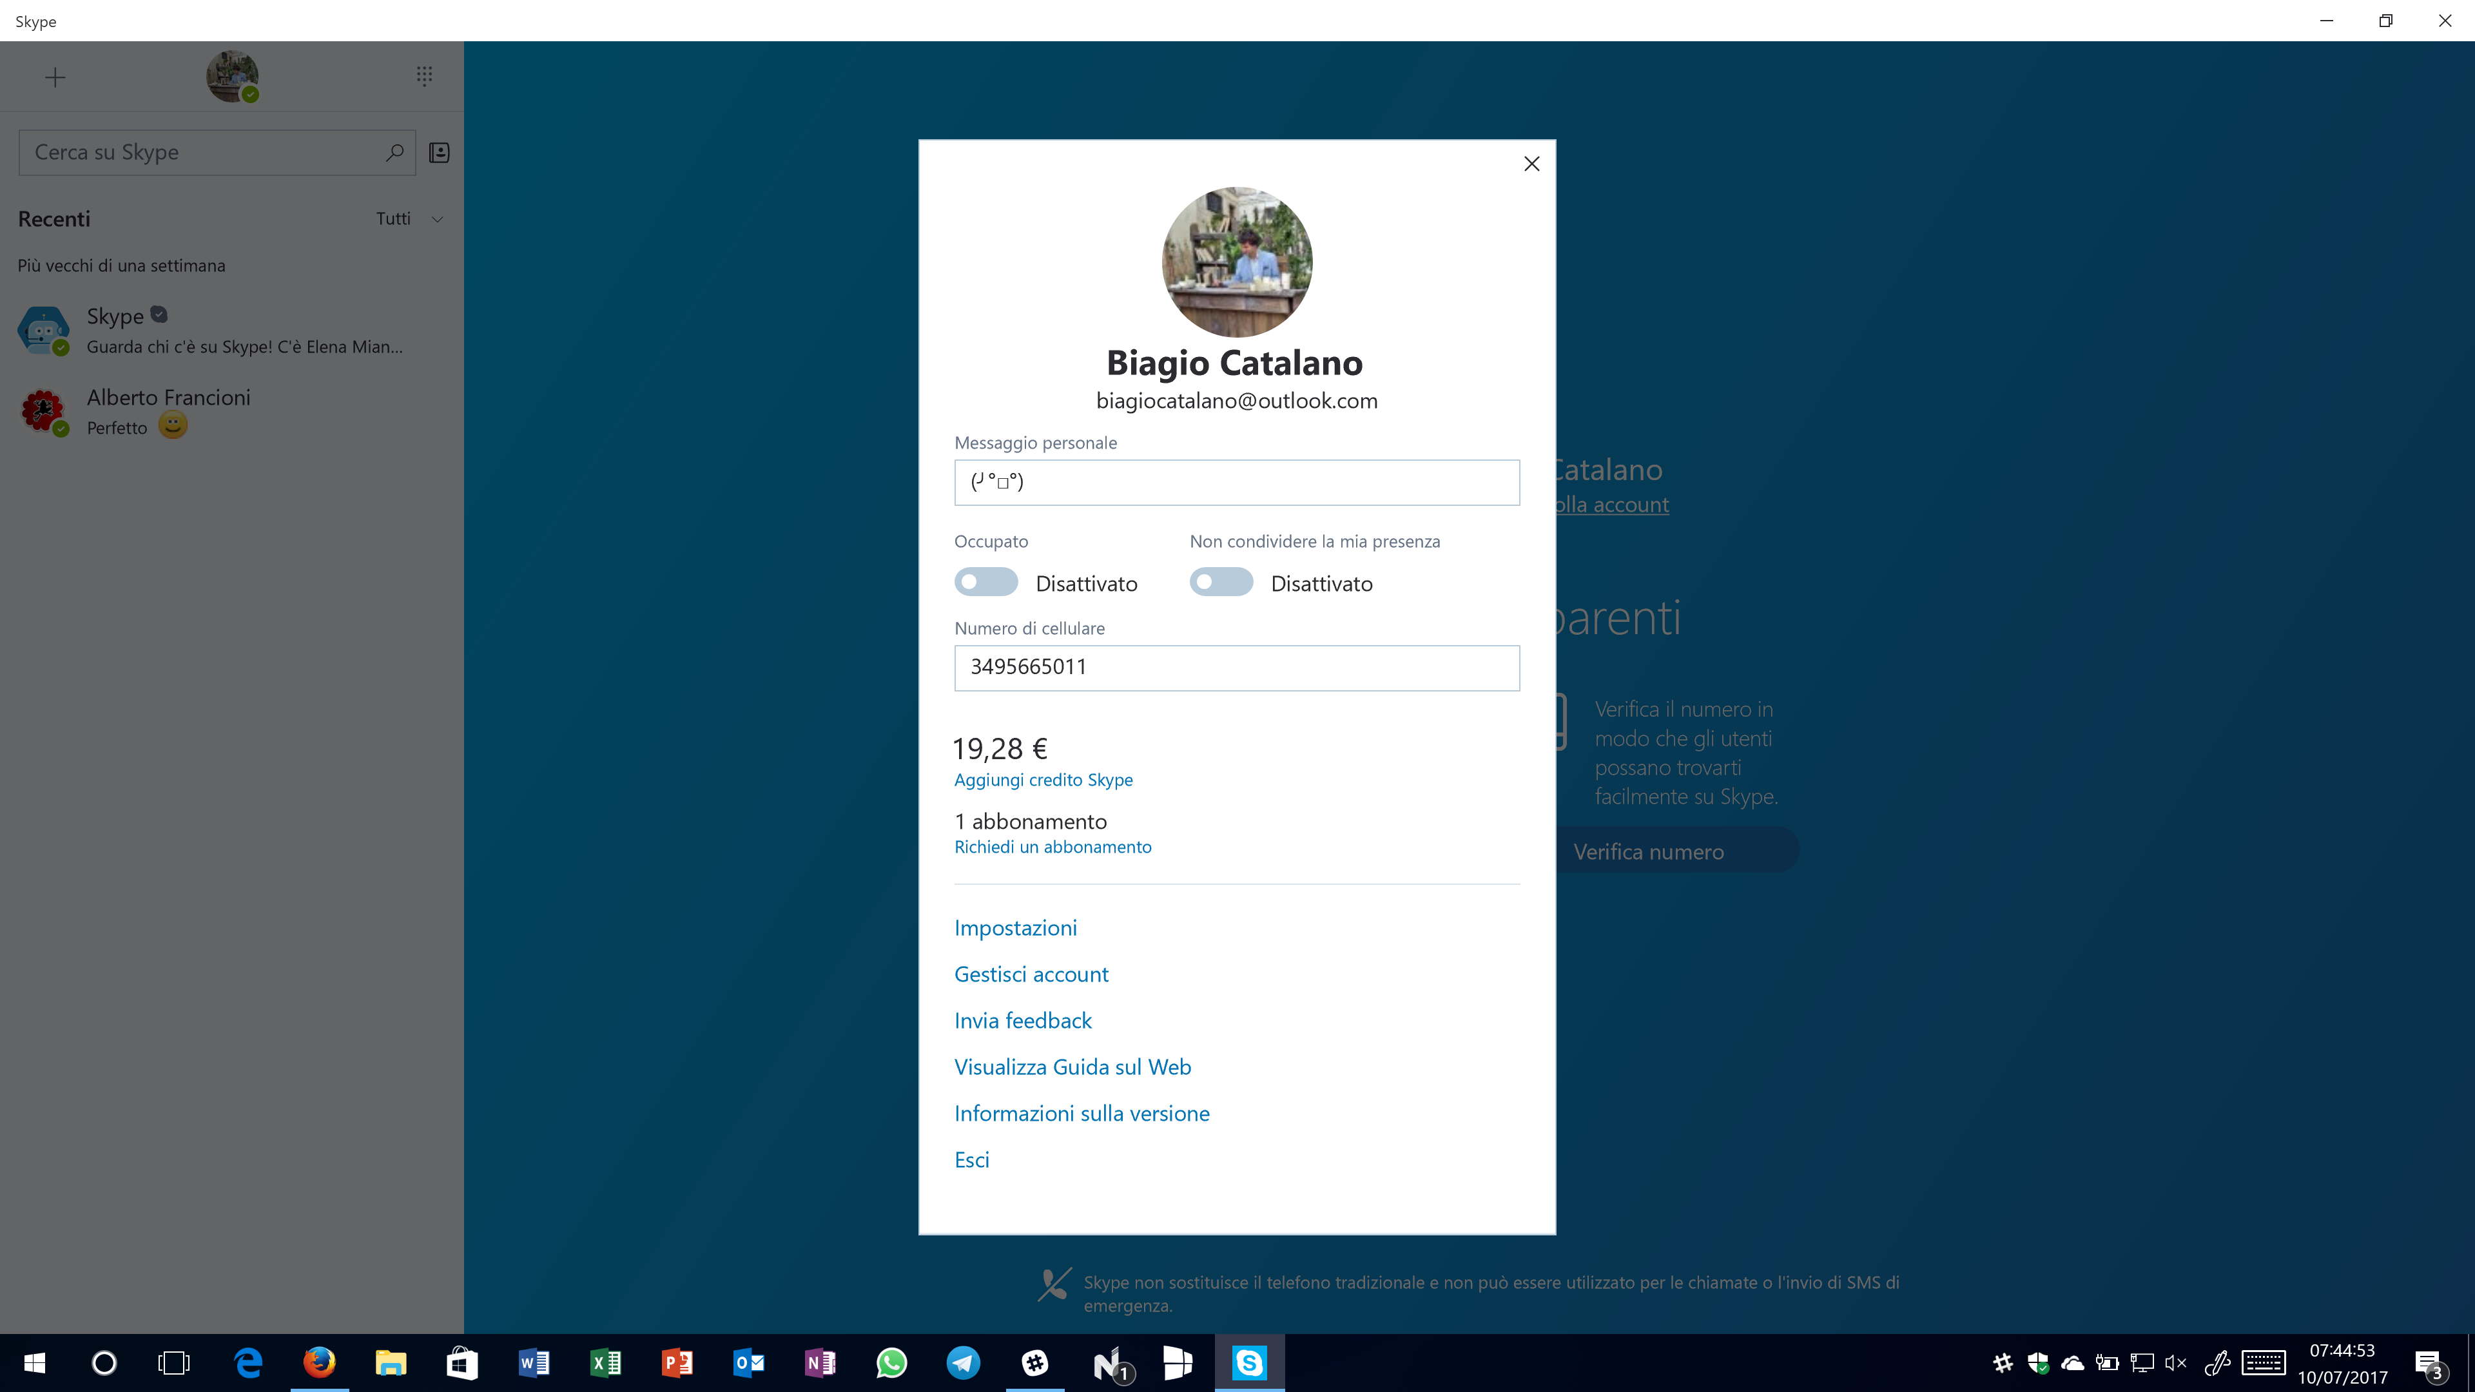
Task: Launch Microsoft Edge from taskbar
Action: (x=249, y=1362)
